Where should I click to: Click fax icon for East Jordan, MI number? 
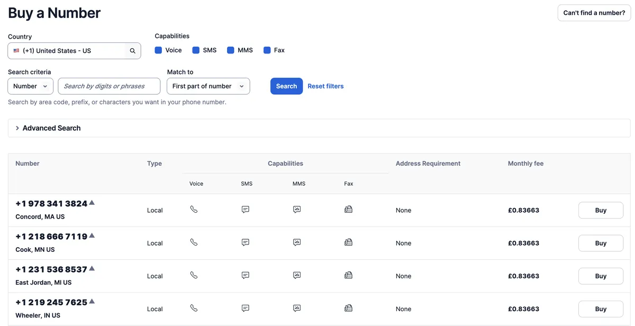[x=348, y=275]
